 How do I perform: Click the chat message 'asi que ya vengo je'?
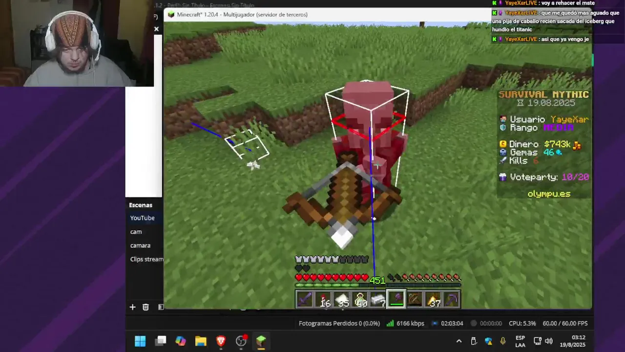(565, 39)
